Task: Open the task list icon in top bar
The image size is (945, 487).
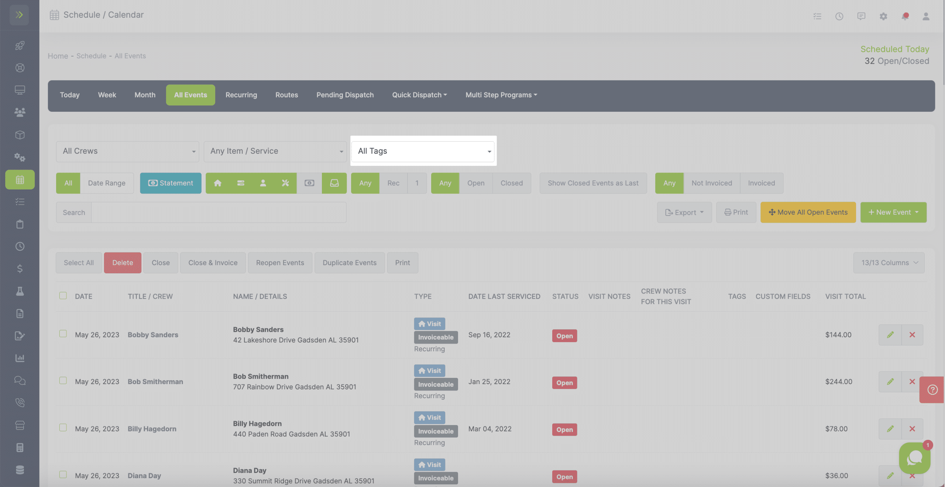Action: (x=817, y=16)
